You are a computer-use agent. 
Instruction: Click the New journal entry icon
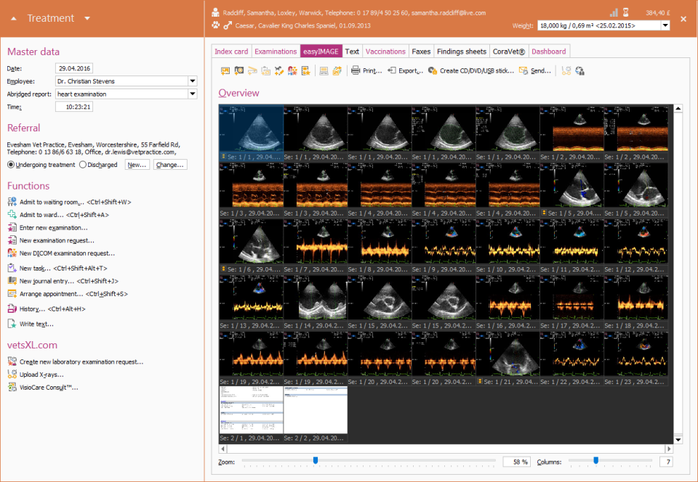click(x=12, y=281)
